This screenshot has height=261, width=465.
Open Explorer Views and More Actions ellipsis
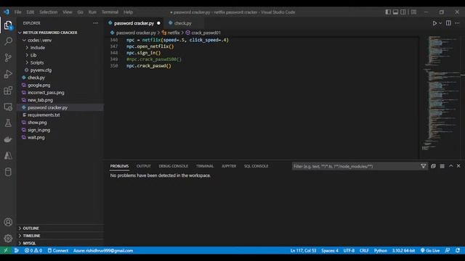(x=95, y=23)
